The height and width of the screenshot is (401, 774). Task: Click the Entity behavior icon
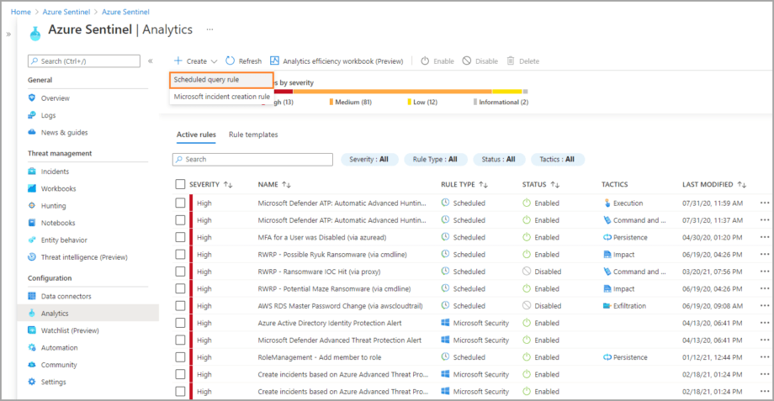32,240
